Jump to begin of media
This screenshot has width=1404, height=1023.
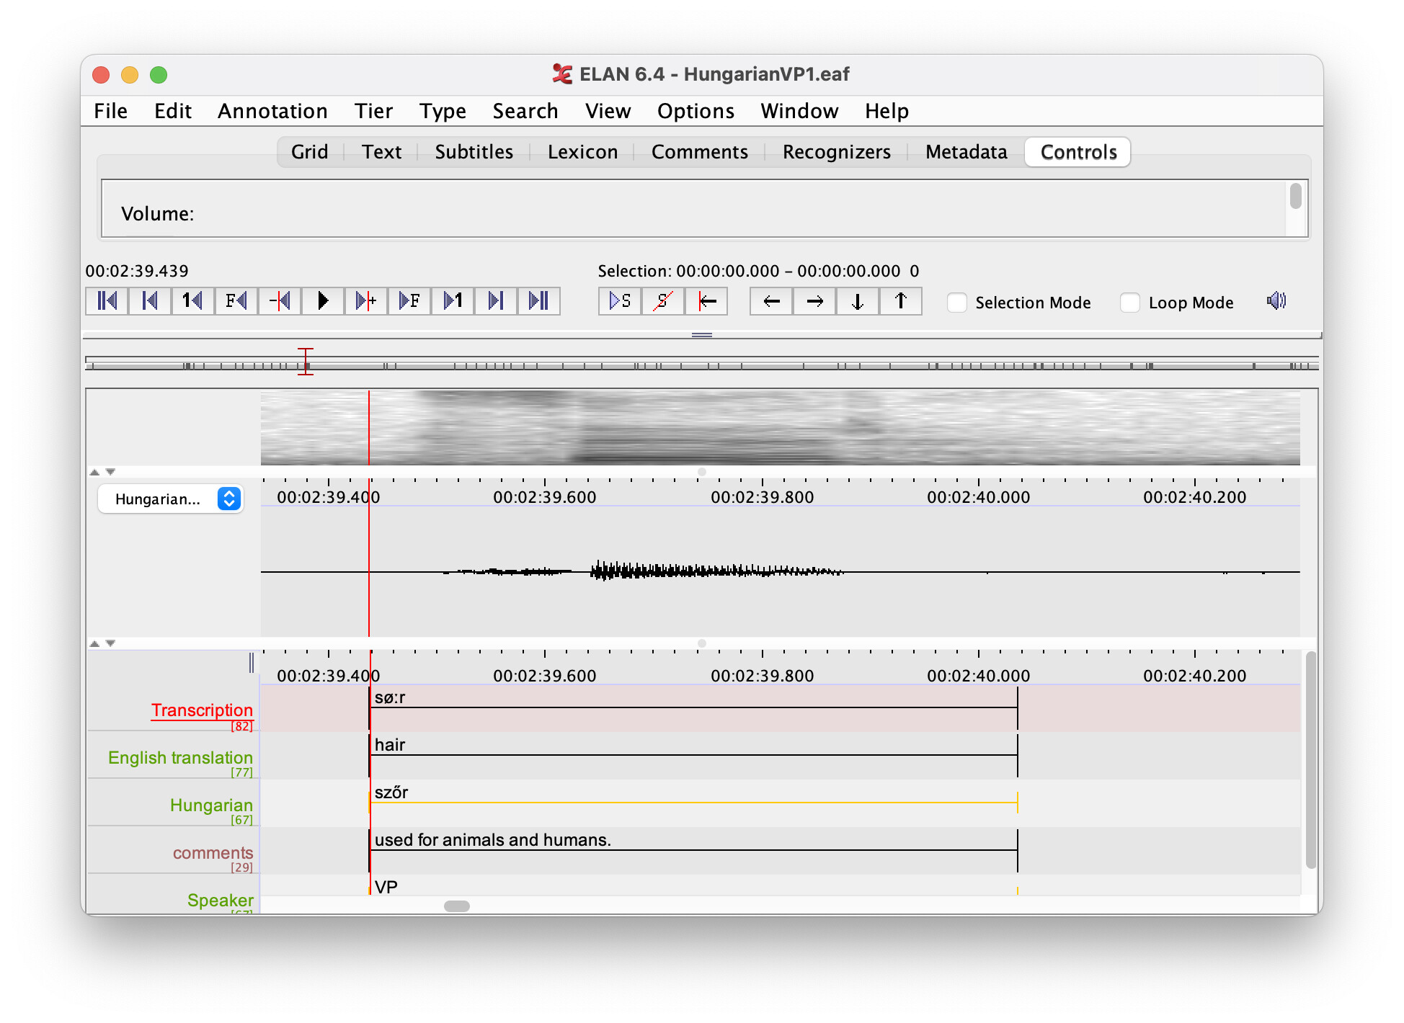point(107,300)
